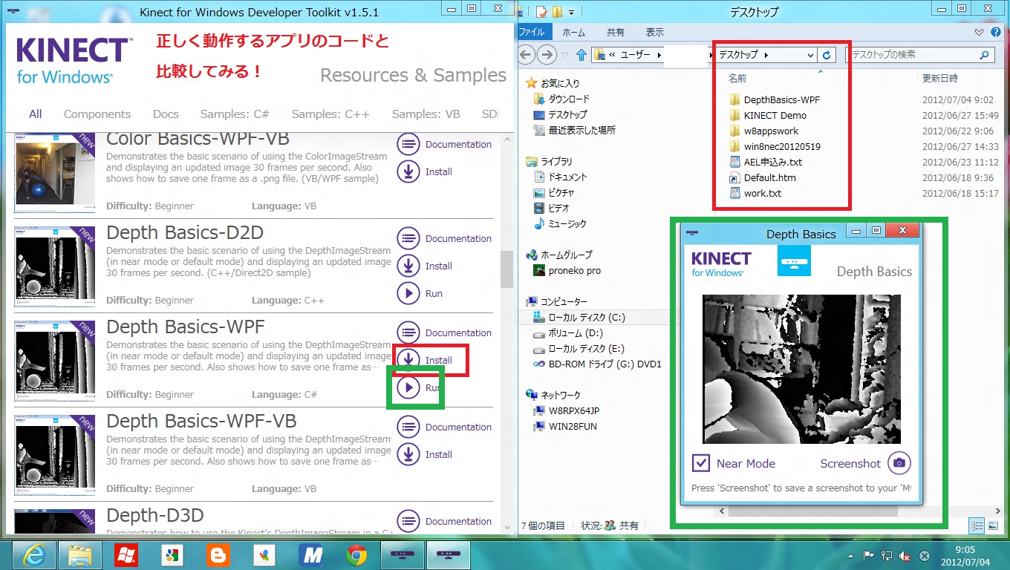Open Google Chrome from the taskbar
The image size is (1010, 570).
click(356, 554)
